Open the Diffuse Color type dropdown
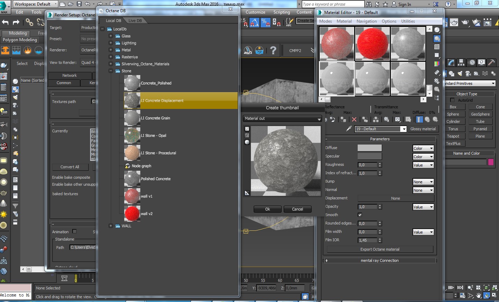 click(423, 148)
